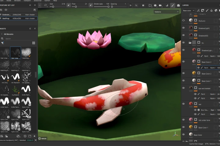Select the Environment texture set
Viewport: 220px width, 146px height.
point(19,15)
